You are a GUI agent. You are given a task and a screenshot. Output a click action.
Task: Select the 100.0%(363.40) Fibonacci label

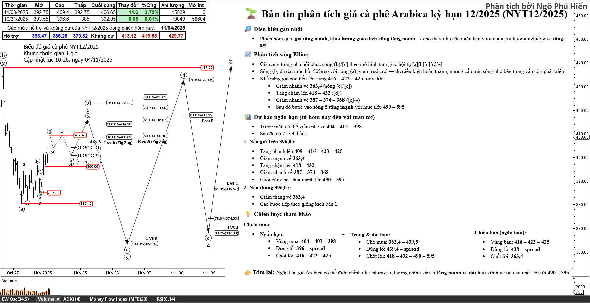pos(144,244)
